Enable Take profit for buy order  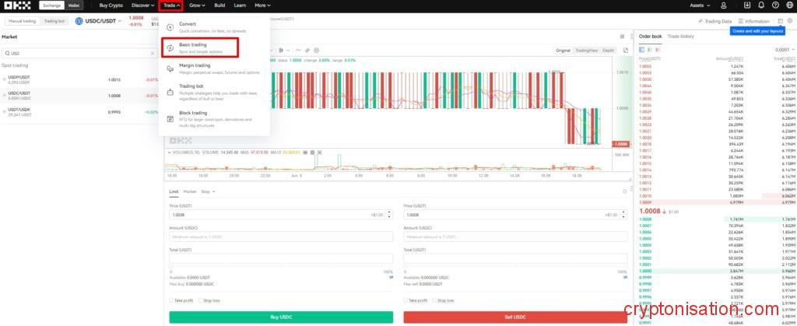point(171,300)
